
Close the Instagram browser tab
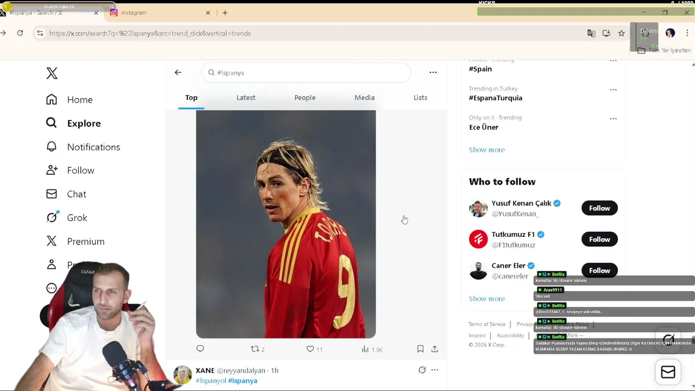coord(207,12)
